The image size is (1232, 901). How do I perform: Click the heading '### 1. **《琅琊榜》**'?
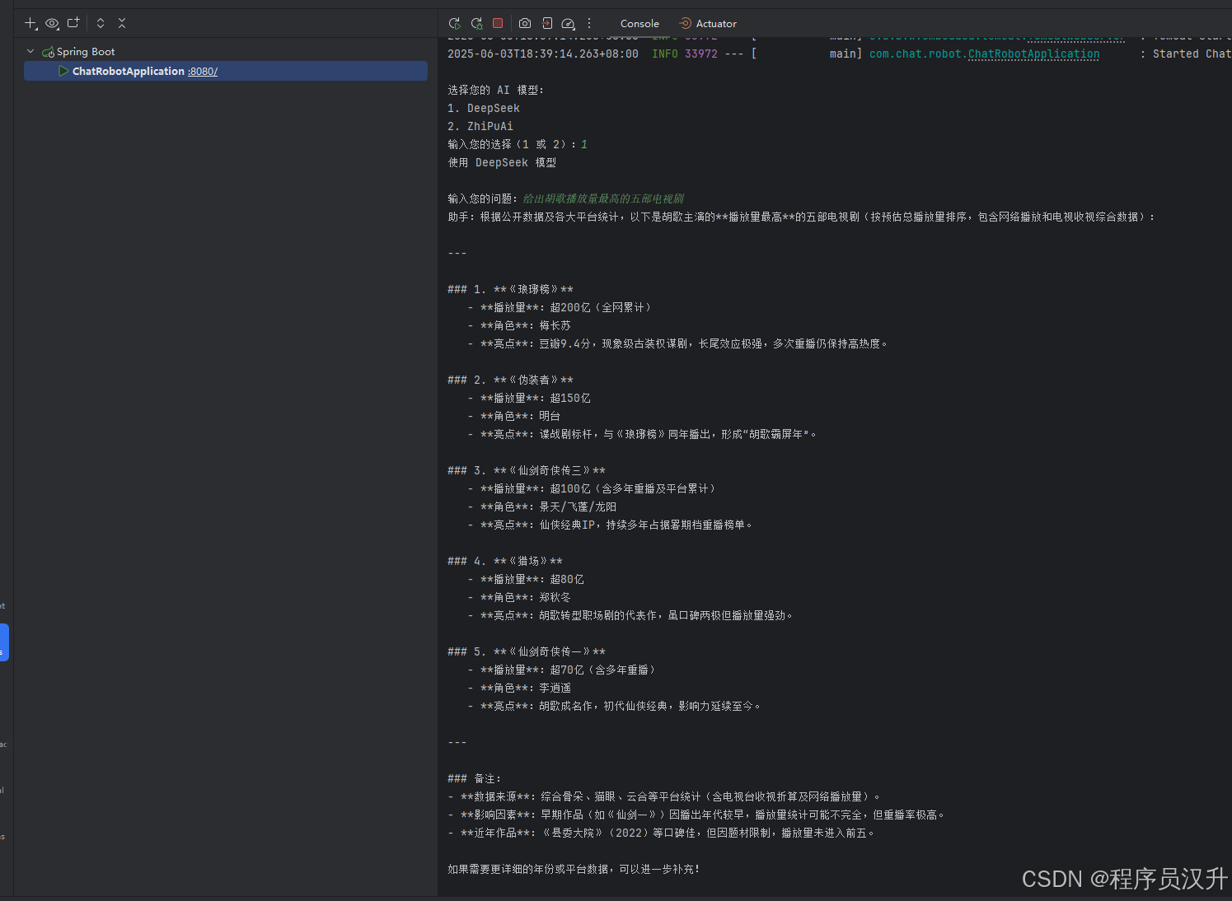click(x=510, y=289)
